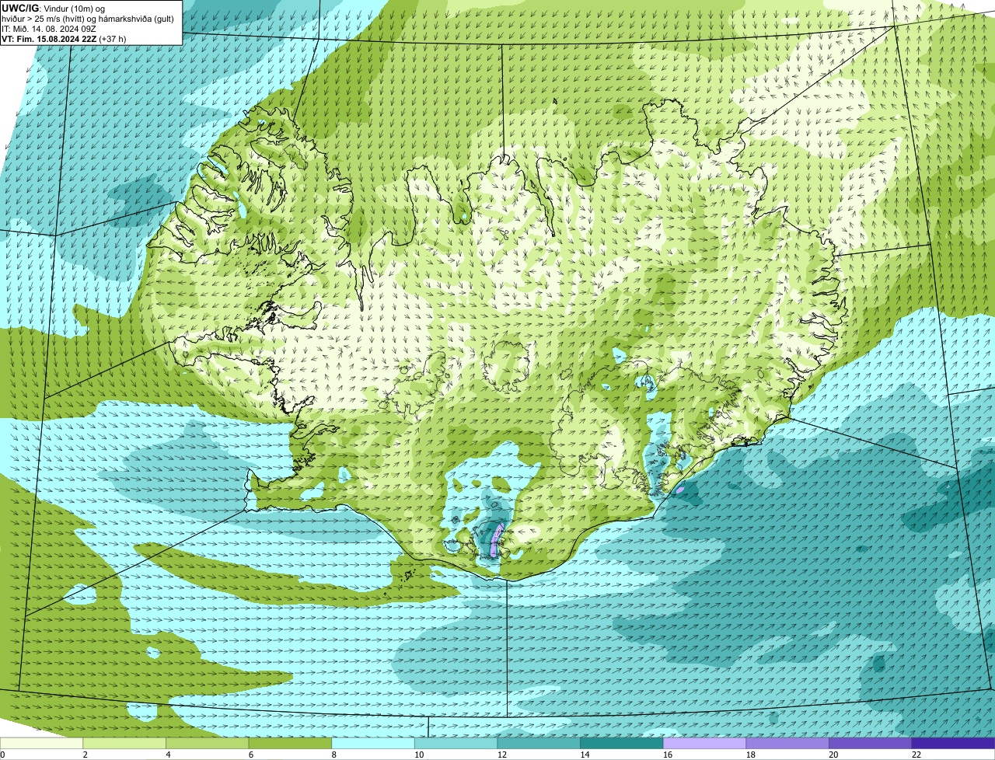Image resolution: width=995 pixels, height=760 pixels.
Task: Click the '0' label on the wind scale
Action: click(2, 755)
